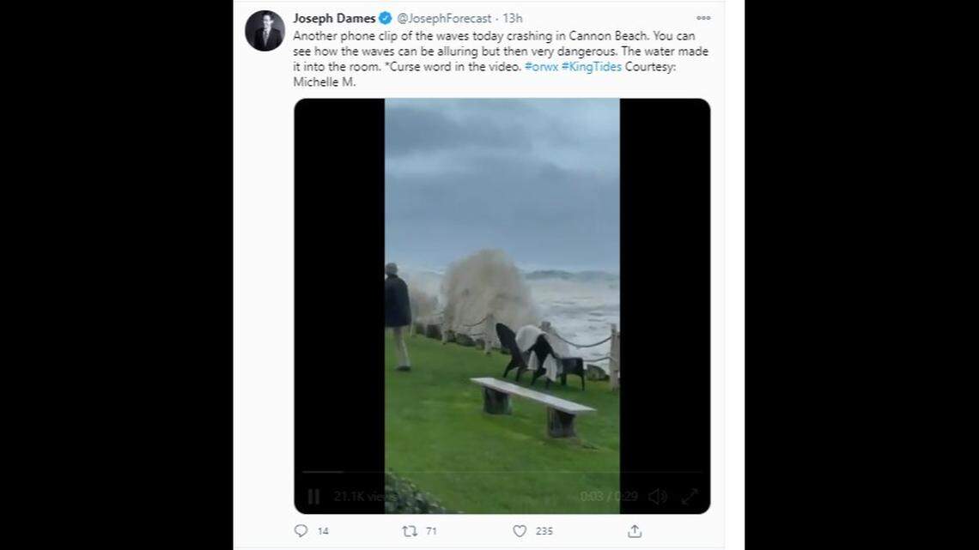Retweet this post using the arrows icon

[x=410, y=531]
